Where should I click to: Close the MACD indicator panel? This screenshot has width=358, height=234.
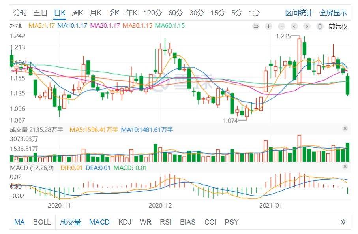[345, 166]
